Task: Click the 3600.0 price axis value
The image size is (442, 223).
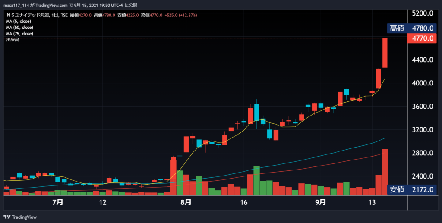Action: click(423, 107)
